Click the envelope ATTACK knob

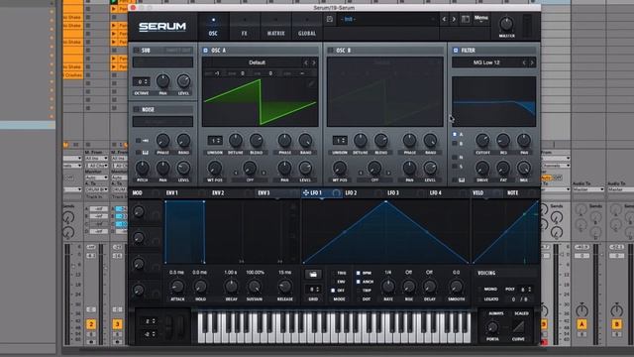tap(177, 287)
